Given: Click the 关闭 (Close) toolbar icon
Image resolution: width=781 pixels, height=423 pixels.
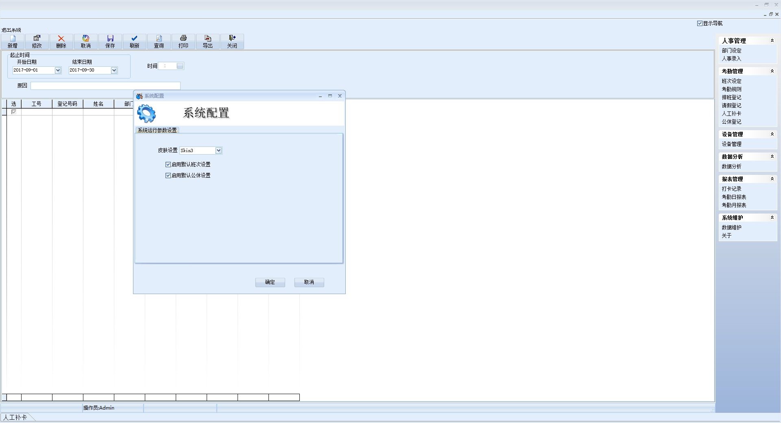Looking at the screenshot, I should click(232, 41).
